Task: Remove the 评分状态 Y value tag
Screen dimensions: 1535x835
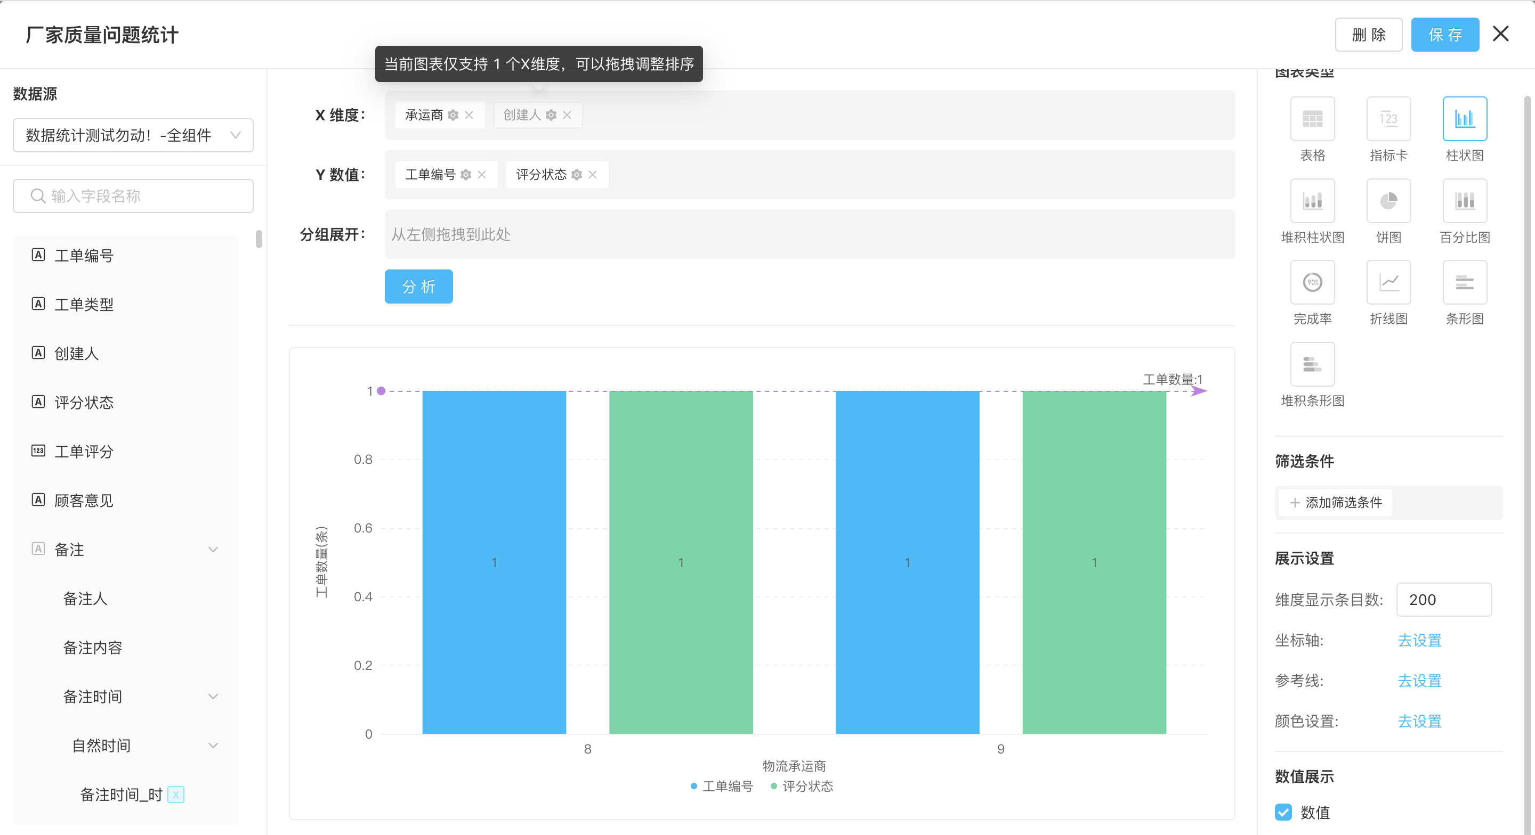Action: [593, 175]
